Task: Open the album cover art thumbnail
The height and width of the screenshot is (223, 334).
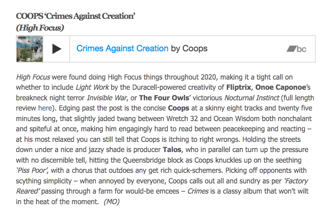Action: pos(24,49)
